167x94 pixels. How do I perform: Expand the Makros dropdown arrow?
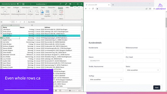(x=61, y=16)
